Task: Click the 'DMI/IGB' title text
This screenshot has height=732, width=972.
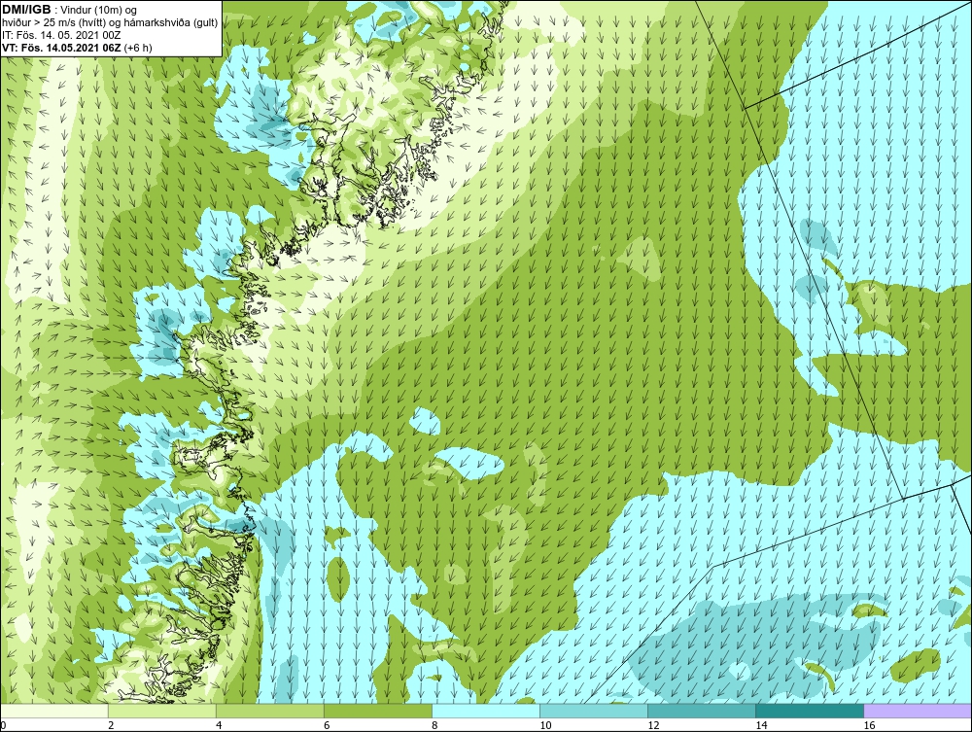Action: [x=26, y=10]
